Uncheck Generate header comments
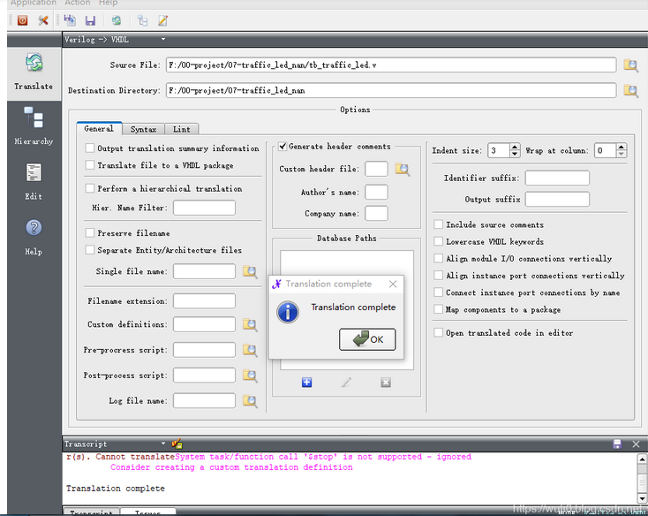 click(283, 146)
